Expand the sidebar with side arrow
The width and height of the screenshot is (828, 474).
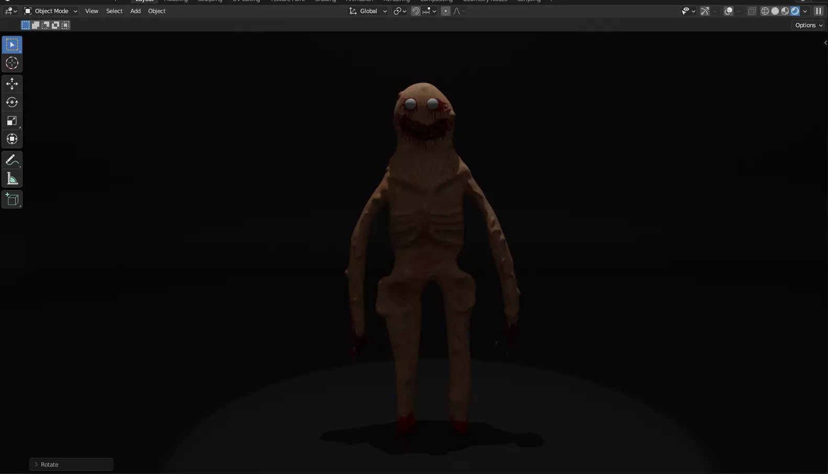tap(825, 43)
